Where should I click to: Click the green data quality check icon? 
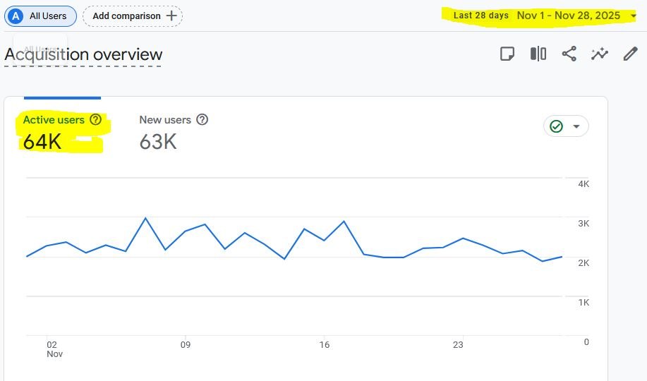click(556, 126)
